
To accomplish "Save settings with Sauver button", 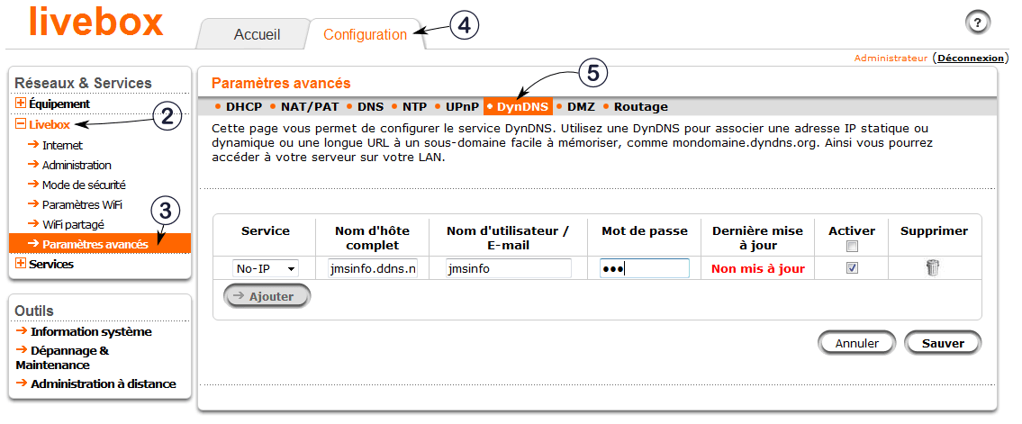I will (x=943, y=343).
